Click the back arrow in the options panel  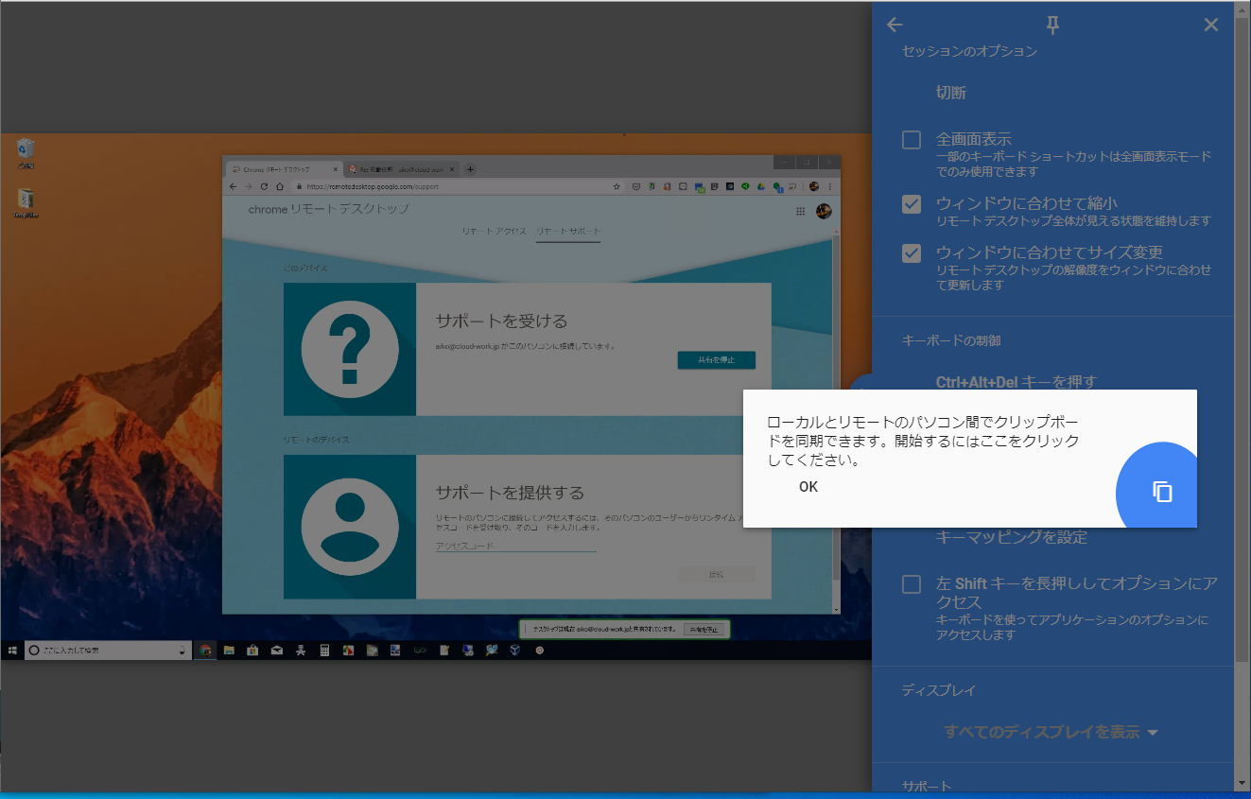(895, 26)
